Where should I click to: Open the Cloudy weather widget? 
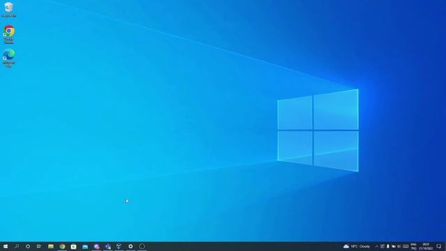tap(357, 246)
